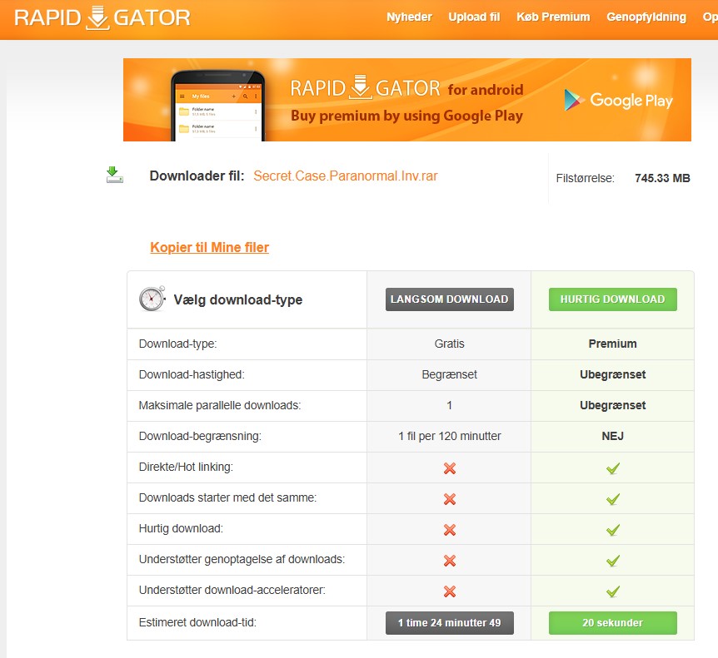Screen dimensions: 718x658
Task: Click the RapidGator logo in header
Action: (x=102, y=17)
